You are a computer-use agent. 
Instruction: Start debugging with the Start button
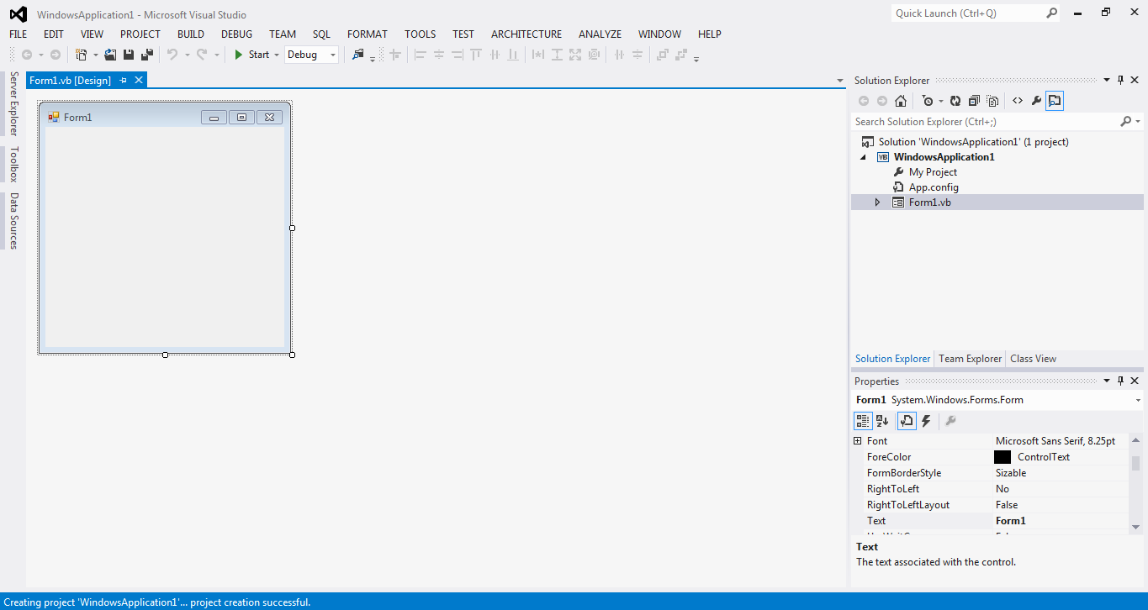point(251,55)
